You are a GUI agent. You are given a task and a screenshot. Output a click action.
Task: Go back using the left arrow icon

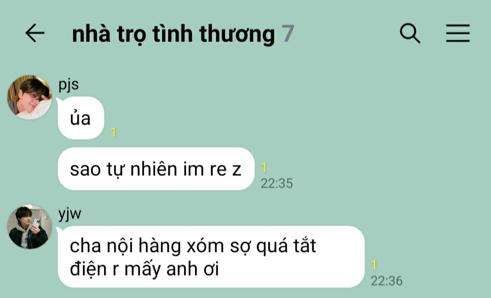35,33
